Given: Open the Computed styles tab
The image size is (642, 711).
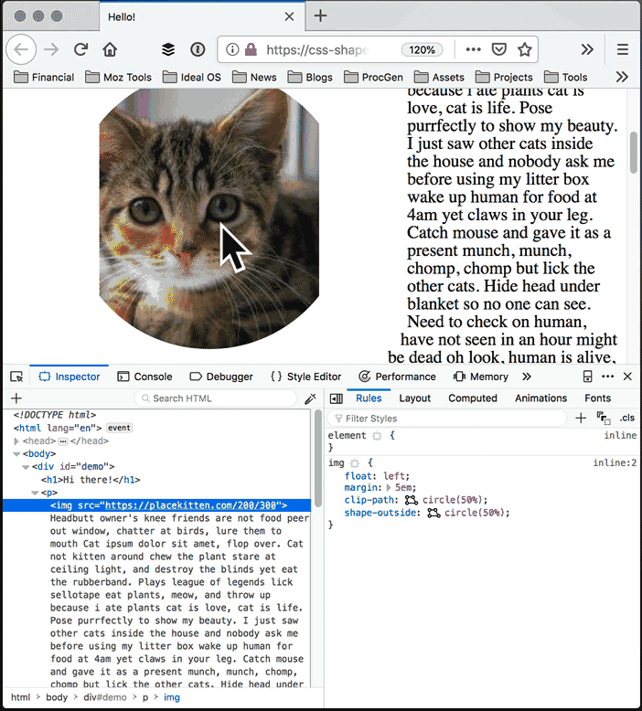Looking at the screenshot, I should tap(473, 398).
